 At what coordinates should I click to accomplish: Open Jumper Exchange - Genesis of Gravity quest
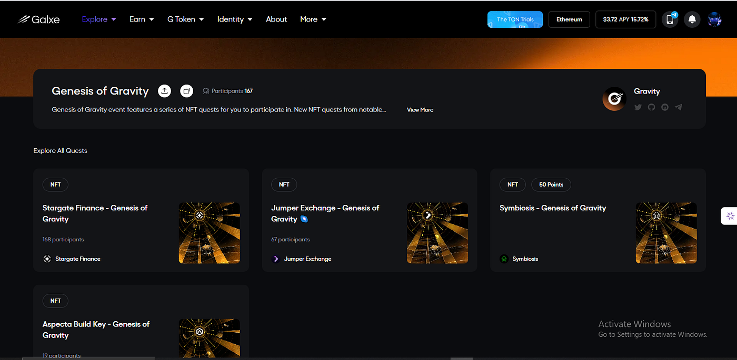pos(325,213)
